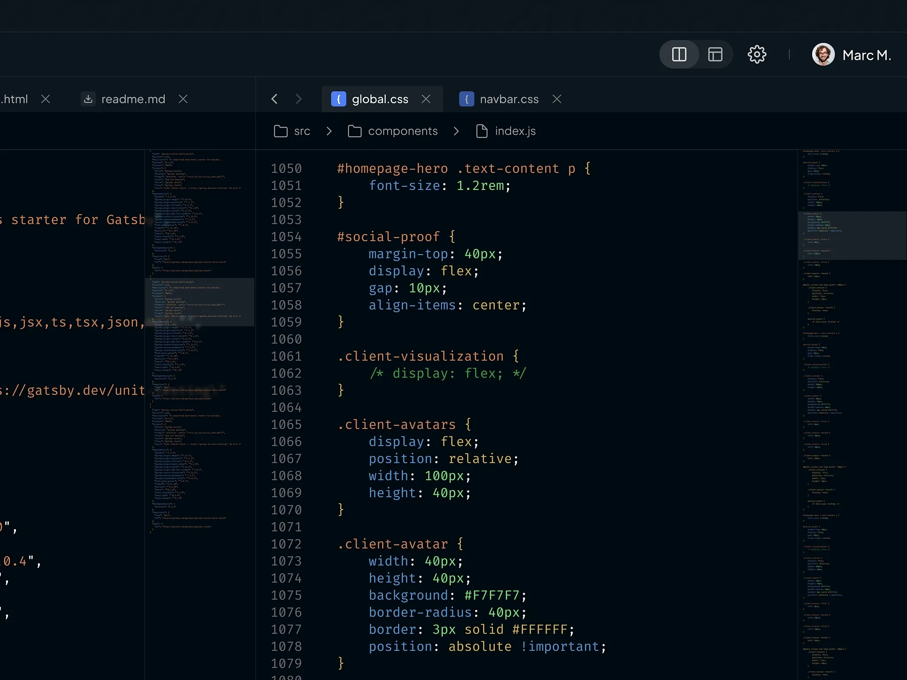
Task: Expand chevron after src breadcrumb
Action: [x=329, y=131]
